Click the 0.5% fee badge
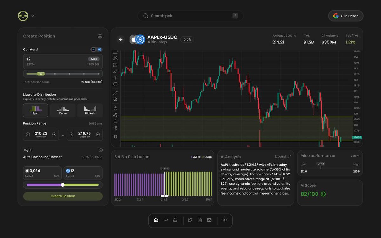Viewport: 381px width, 238px height. tap(187, 39)
